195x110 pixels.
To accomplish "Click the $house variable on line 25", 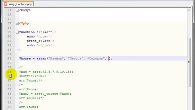I will [25, 58].
